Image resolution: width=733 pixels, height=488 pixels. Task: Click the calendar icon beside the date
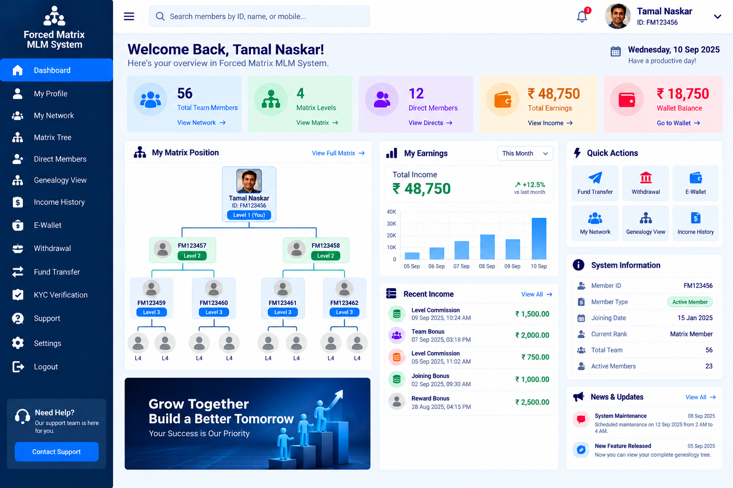pos(616,51)
